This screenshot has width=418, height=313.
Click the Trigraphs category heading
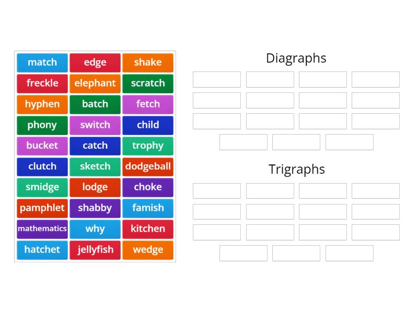click(296, 170)
